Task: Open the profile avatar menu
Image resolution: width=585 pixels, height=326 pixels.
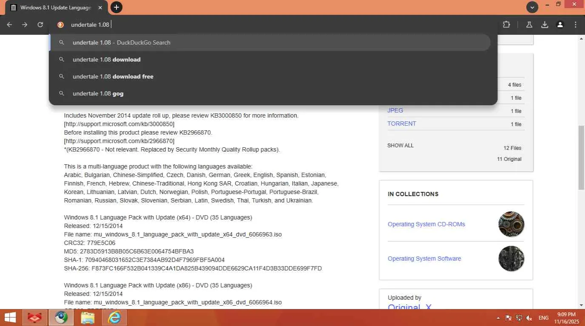Action: point(560,25)
